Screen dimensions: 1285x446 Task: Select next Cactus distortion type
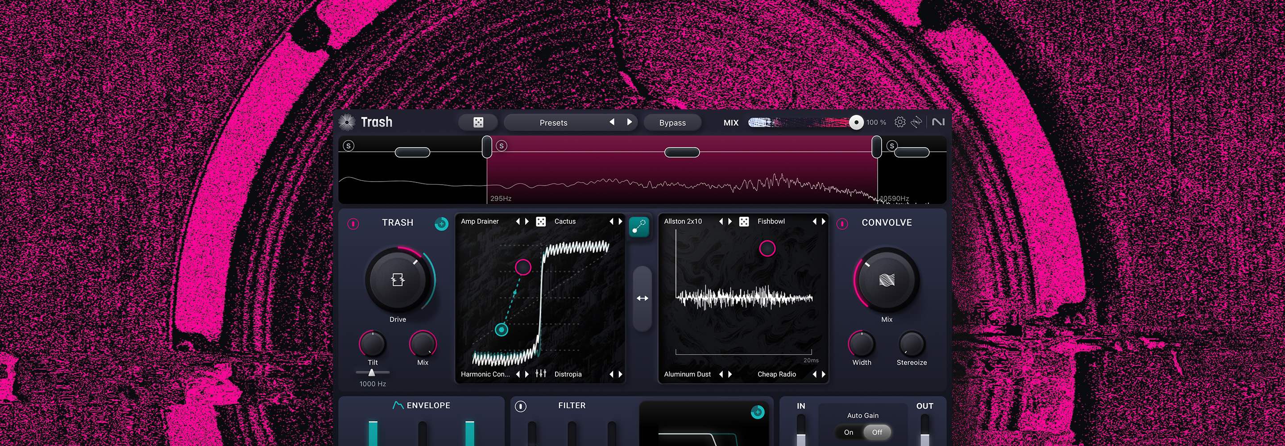click(621, 221)
